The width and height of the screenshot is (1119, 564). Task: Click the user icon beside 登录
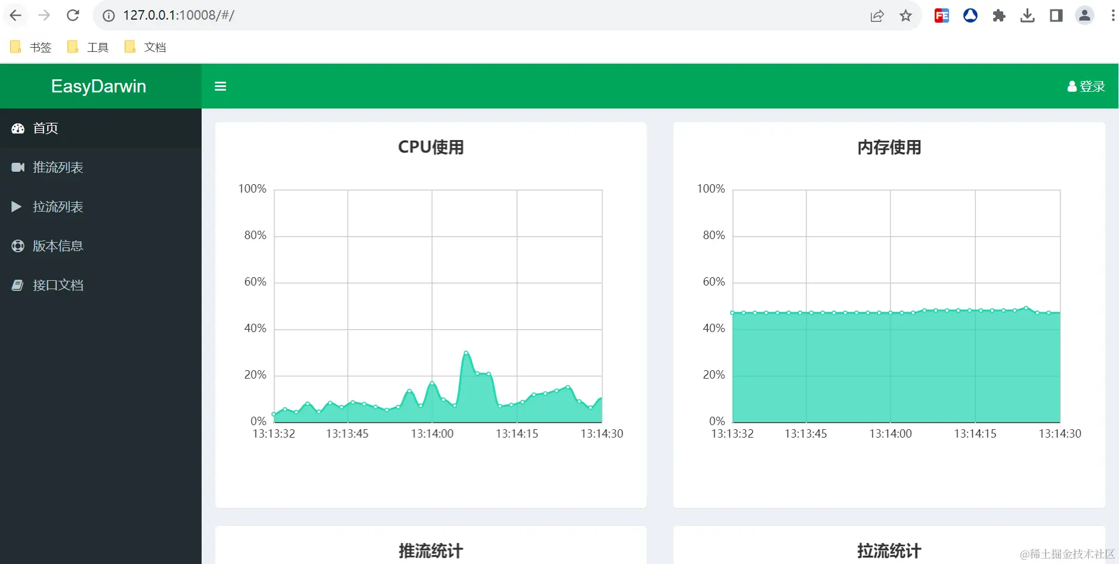point(1072,86)
